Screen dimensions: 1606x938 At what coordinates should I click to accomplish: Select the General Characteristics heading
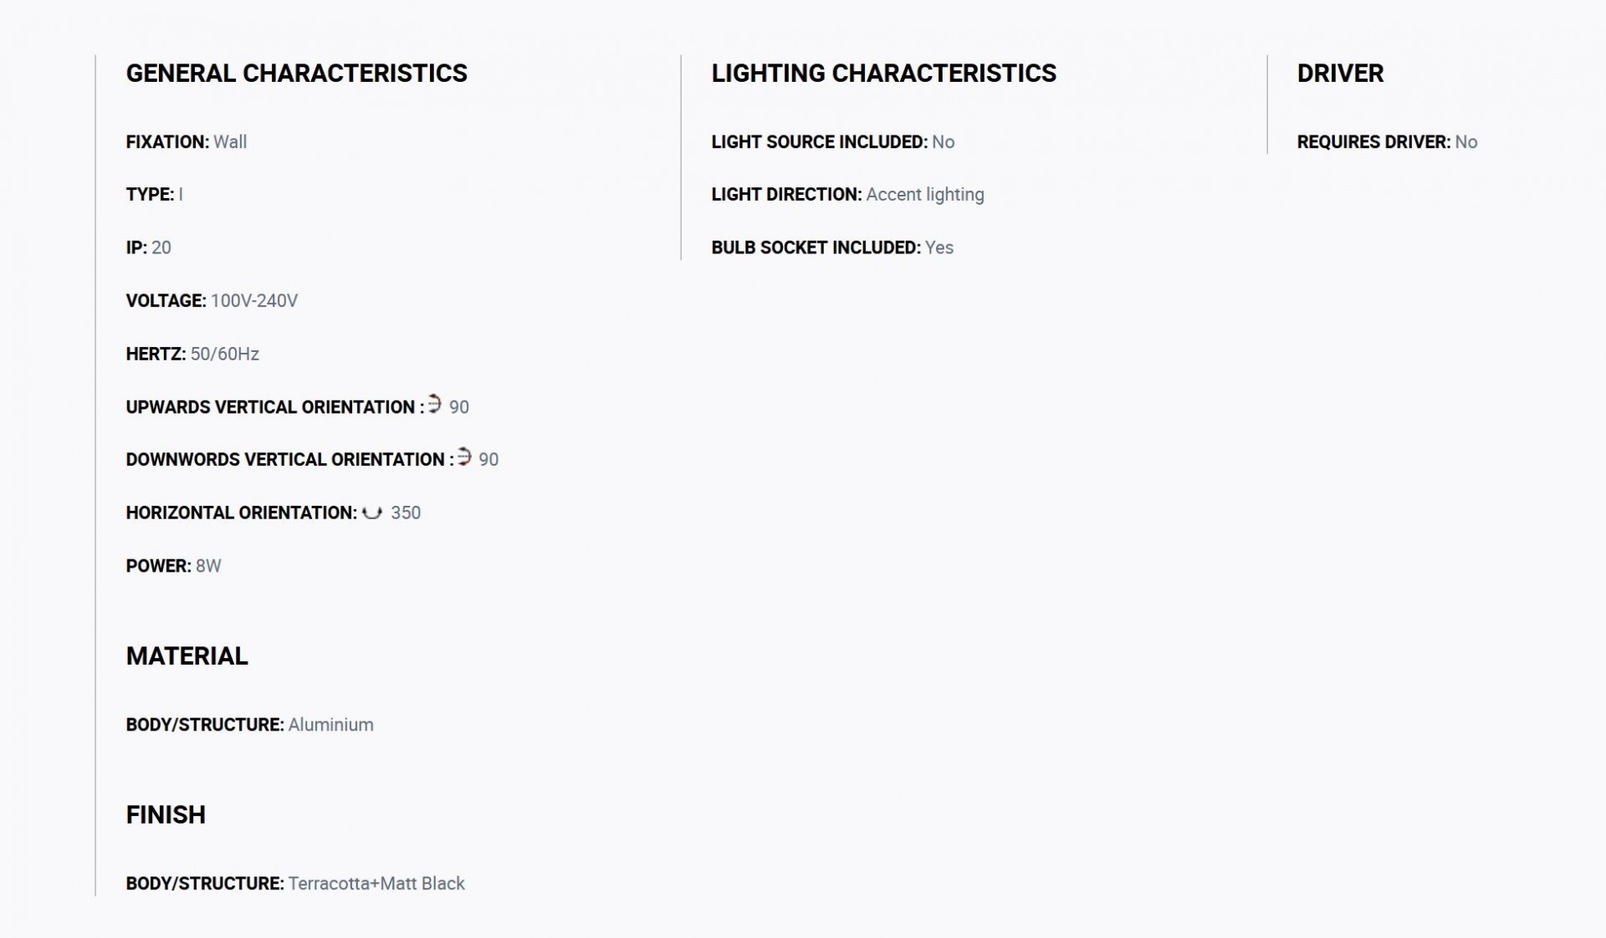(296, 74)
